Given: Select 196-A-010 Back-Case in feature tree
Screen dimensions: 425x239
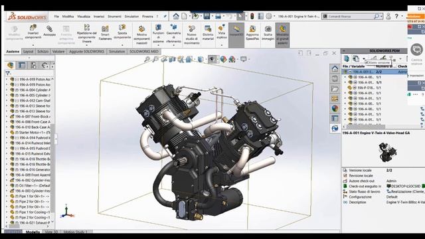Looking at the screenshot, I should coord(33,127).
